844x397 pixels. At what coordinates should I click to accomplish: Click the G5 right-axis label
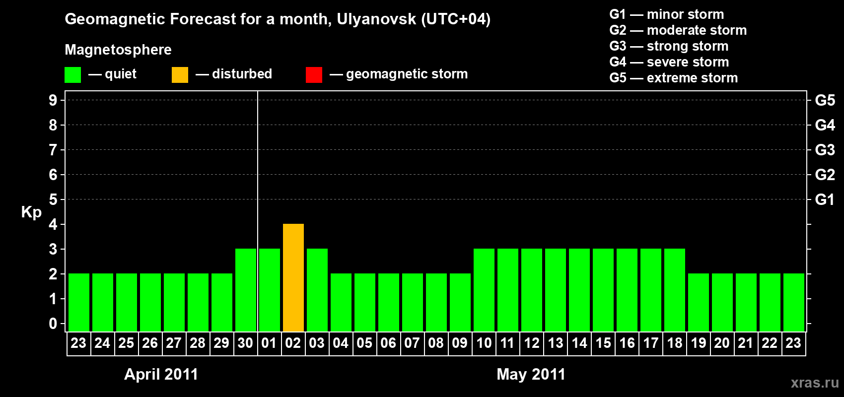(825, 100)
